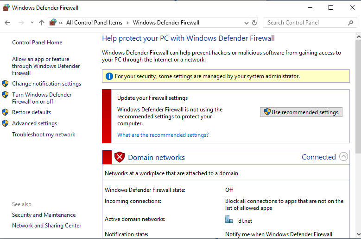Click the Incoming connections label
The height and width of the screenshot is (239, 361).
pos(133,201)
